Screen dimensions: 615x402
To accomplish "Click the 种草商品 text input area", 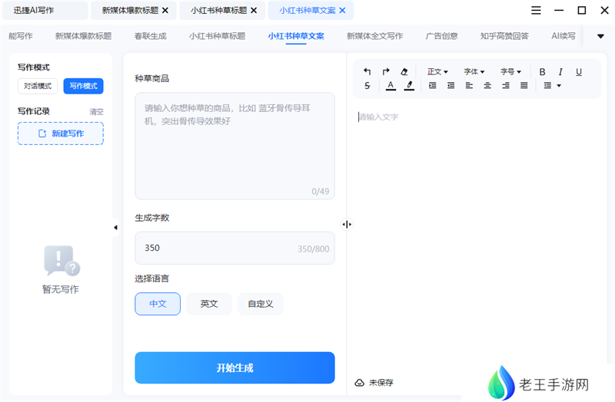I will coord(234,146).
